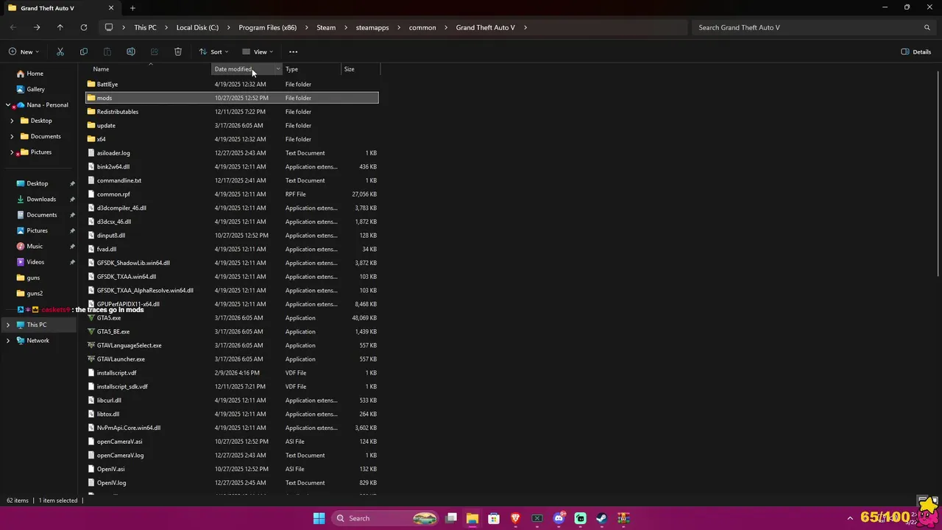
Task: Open Microsoft Store from taskbar
Action: pyautogui.click(x=494, y=518)
